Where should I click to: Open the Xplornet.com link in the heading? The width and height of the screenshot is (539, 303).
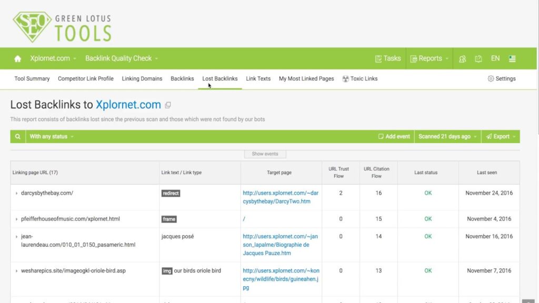coord(128,105)
